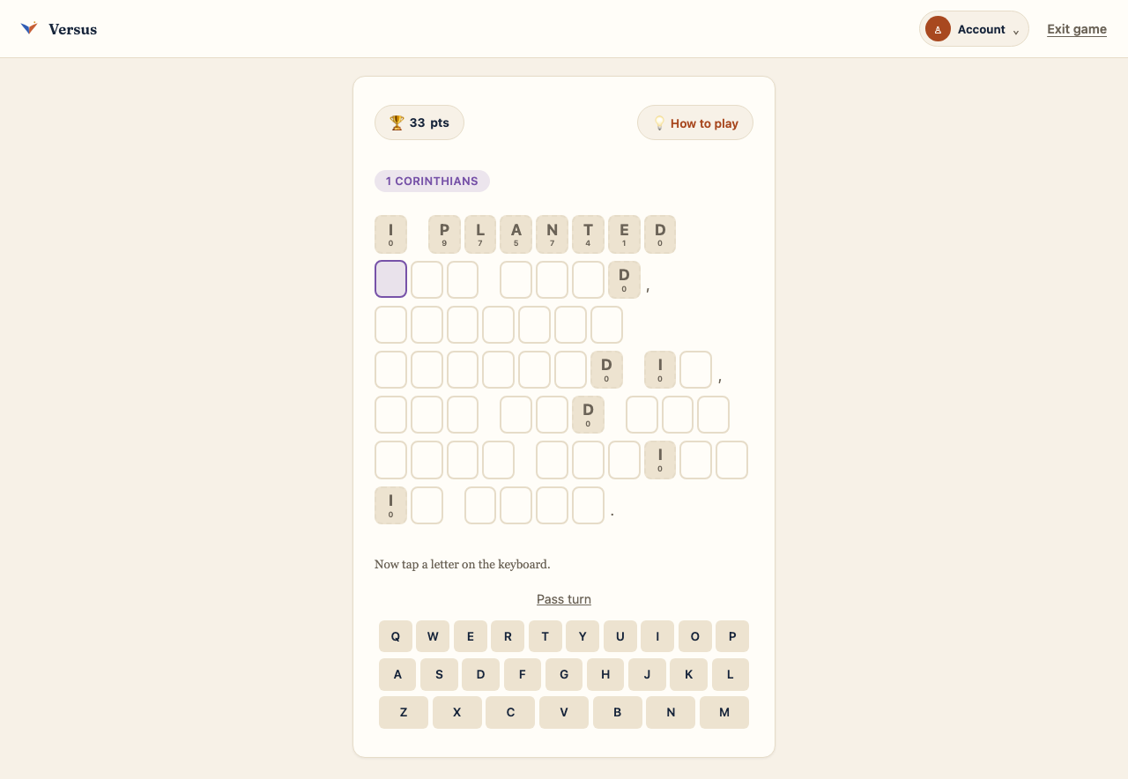
Task: Select the P tile in PLANTED
Action: coord(444,234)
